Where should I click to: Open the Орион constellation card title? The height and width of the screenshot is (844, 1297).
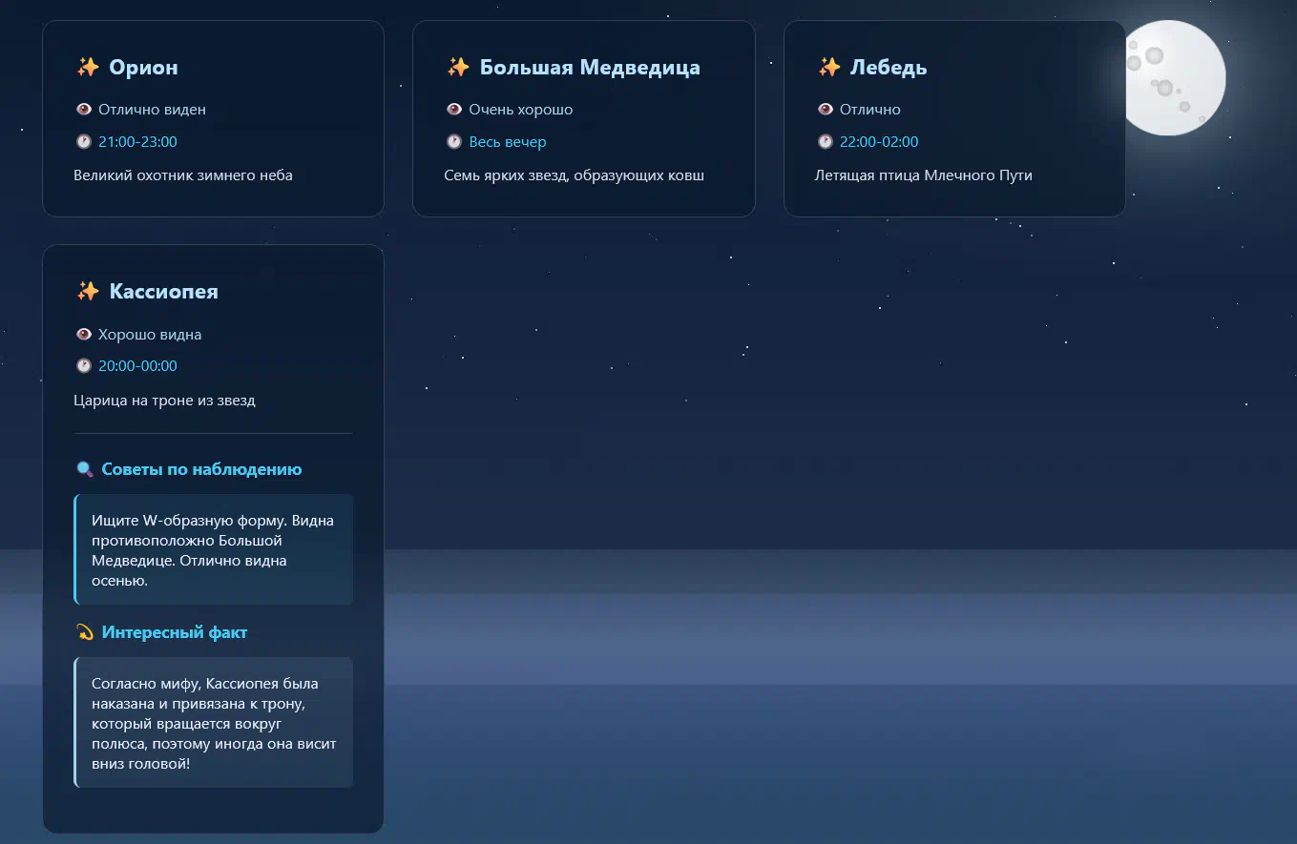coord(143,68)
